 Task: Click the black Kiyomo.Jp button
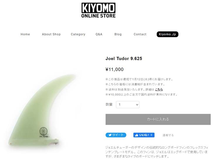click(x=167, y=34)
